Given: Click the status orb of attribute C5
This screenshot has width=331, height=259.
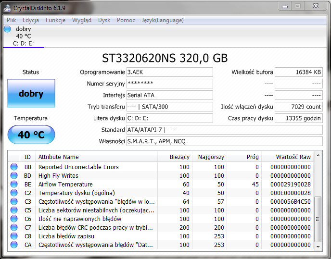Looking at the screenshot, I should tap(14, 210).
